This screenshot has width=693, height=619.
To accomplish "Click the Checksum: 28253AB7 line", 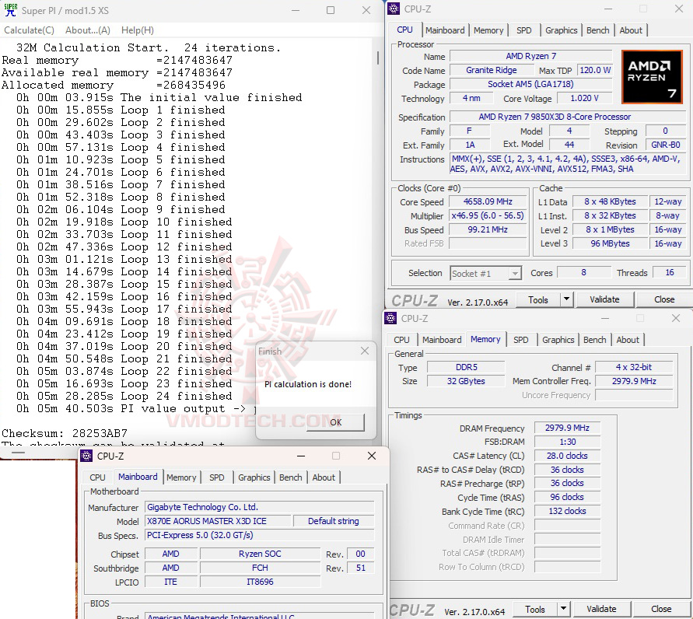I will [x=65, y=433].
